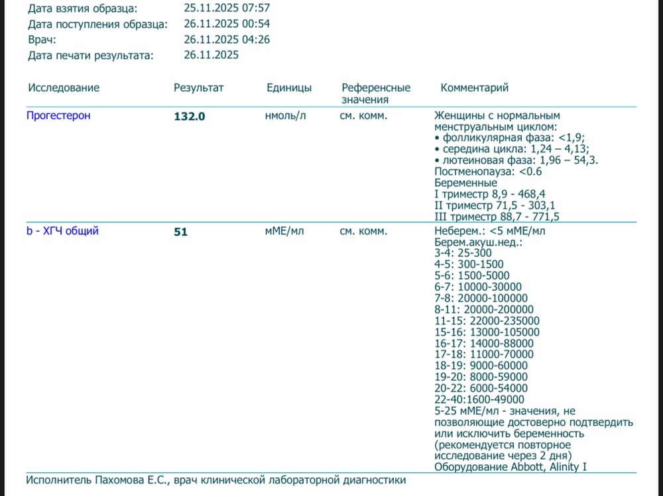Click the sample collection date 25.11.2025 07:57
663x496 pixels.
coord(227,8)
